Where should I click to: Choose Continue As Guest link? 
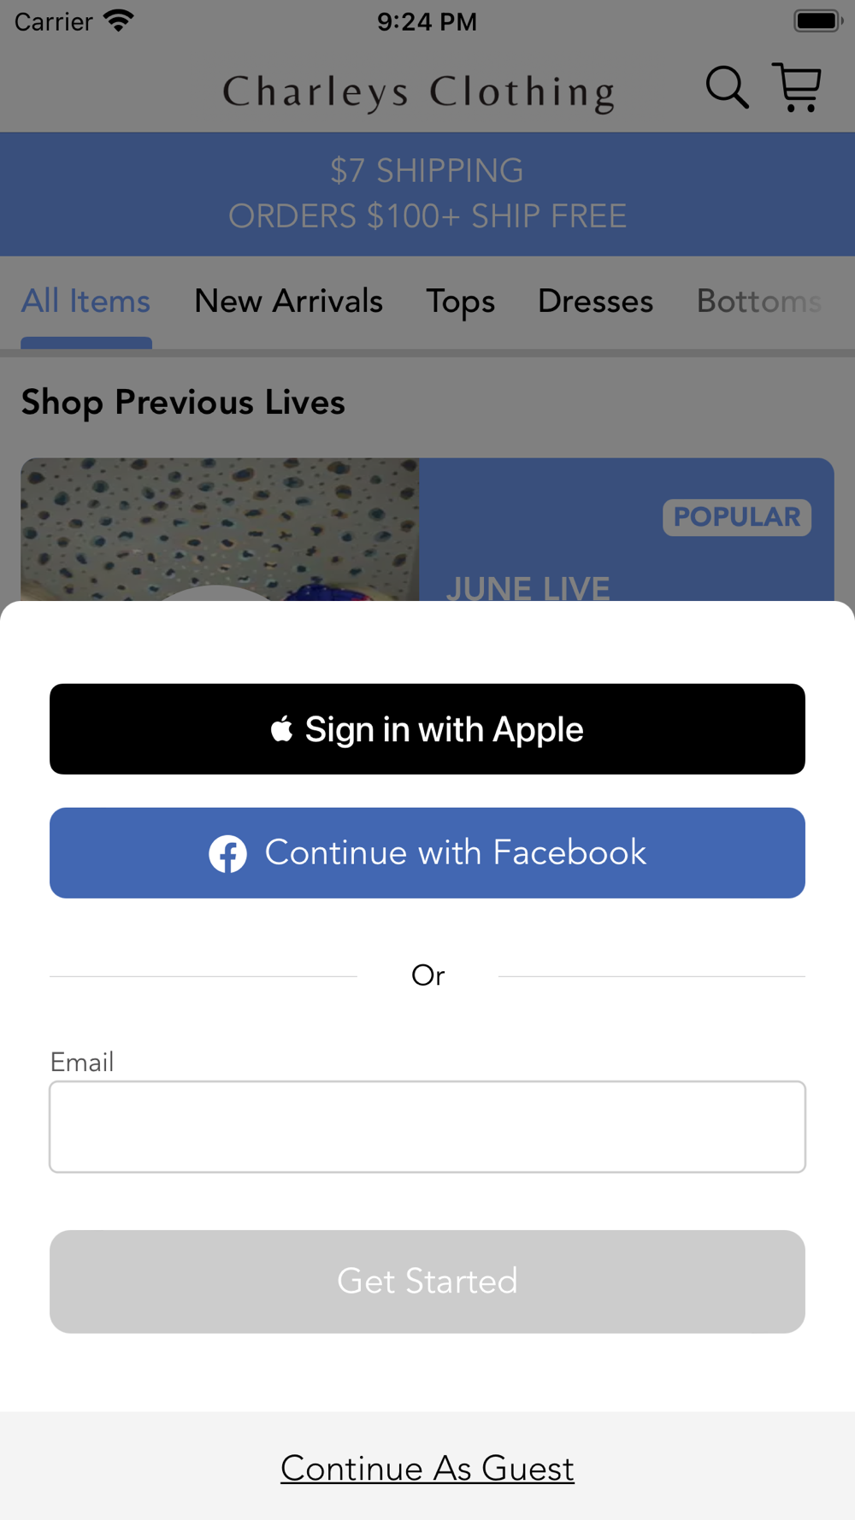pyautogui.click(x=427, y=1469)
